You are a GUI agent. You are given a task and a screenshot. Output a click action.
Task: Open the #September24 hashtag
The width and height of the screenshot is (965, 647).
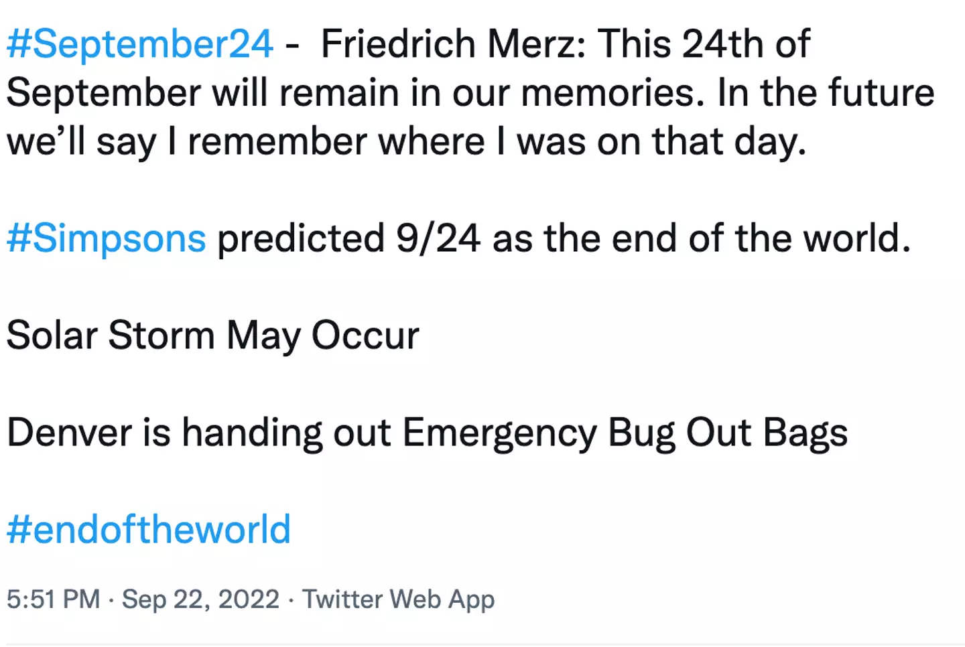click(139, 44)
